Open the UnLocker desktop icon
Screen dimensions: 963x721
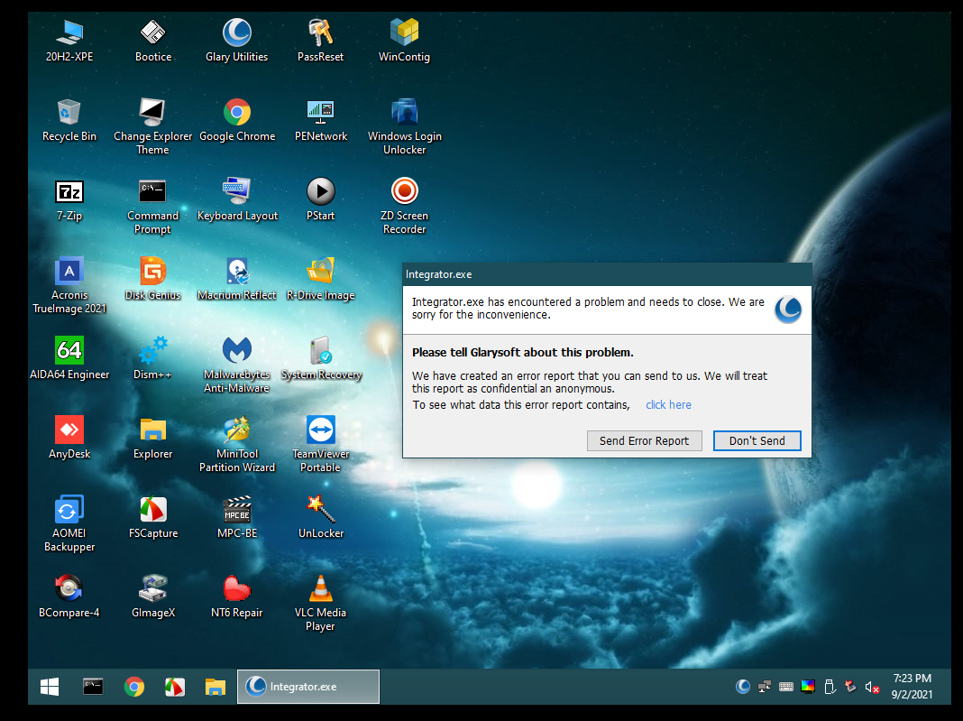(x=321, y=517)
